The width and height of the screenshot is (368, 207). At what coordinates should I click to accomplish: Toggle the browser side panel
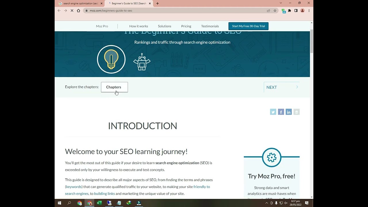pyautogui.click(x=296, y=11)
